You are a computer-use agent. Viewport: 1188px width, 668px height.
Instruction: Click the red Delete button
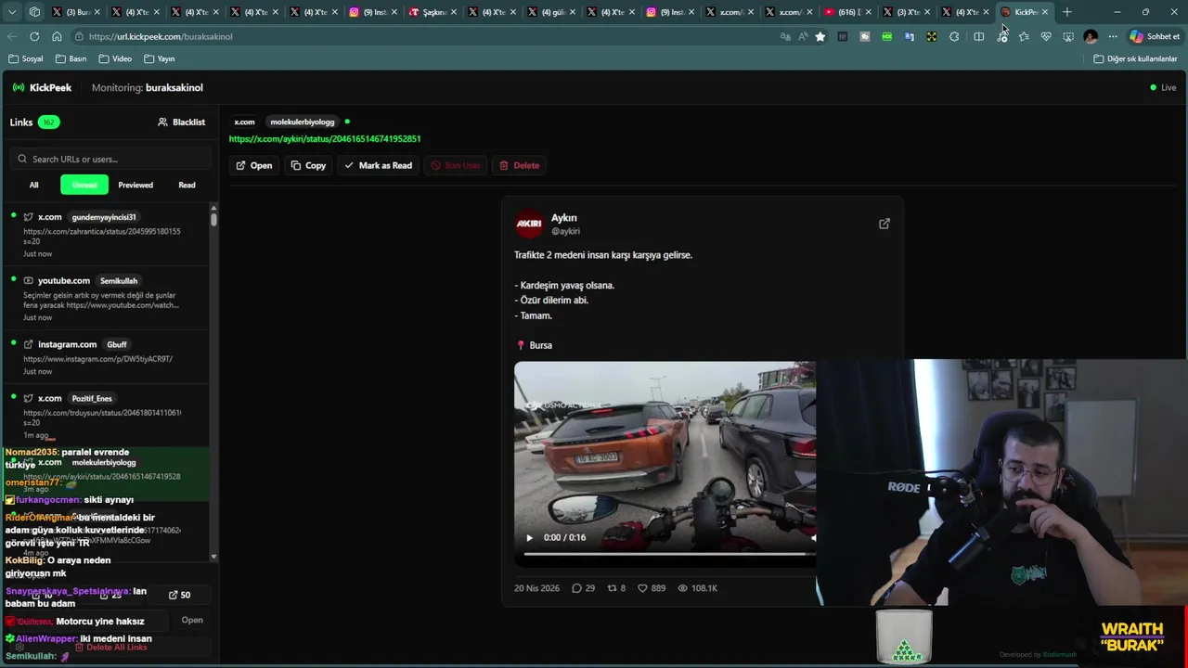tap(519, 165)
